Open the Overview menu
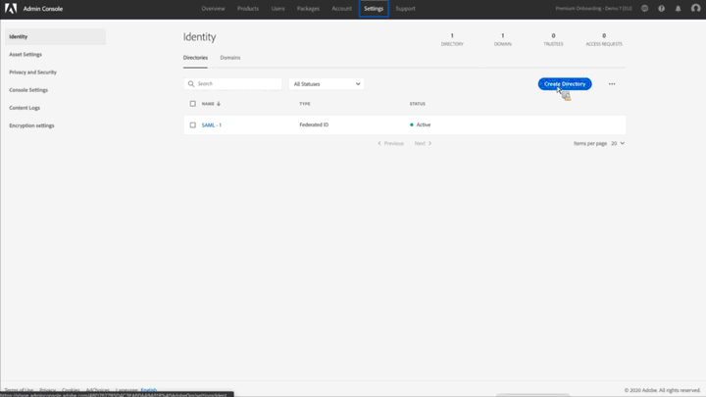The width and height of the screenshot is (706, 397). [x=213, y=9]
